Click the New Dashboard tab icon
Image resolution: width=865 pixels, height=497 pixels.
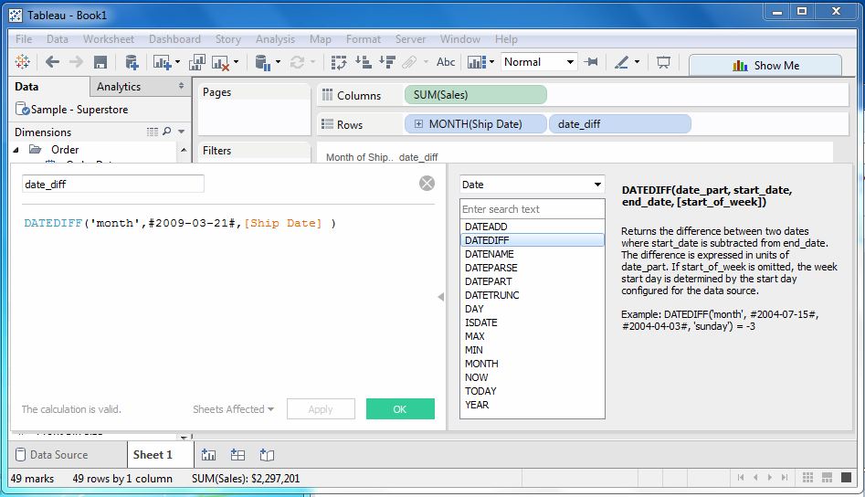coord(237,454)
